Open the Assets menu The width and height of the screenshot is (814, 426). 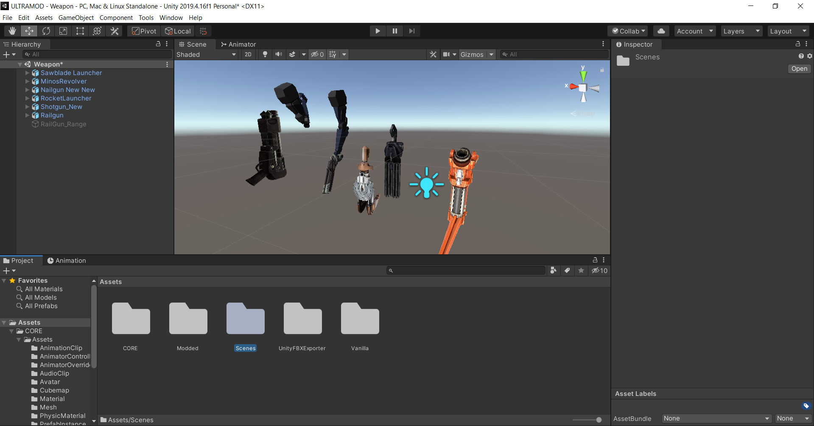[x=44, y=18]
